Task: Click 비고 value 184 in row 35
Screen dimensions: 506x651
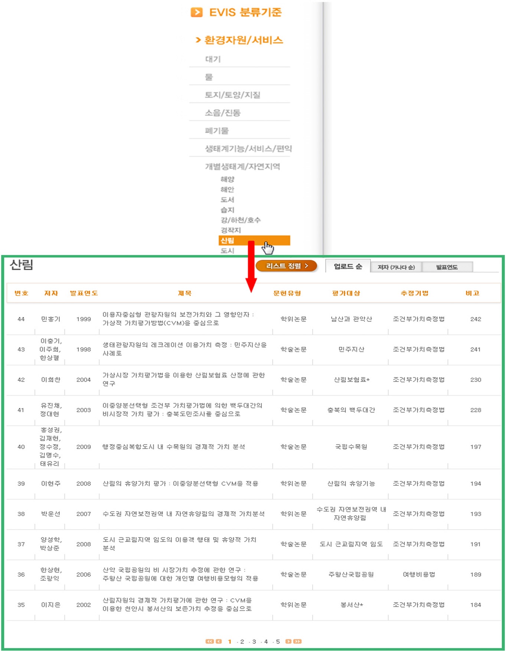Action: tap(476, 605)
